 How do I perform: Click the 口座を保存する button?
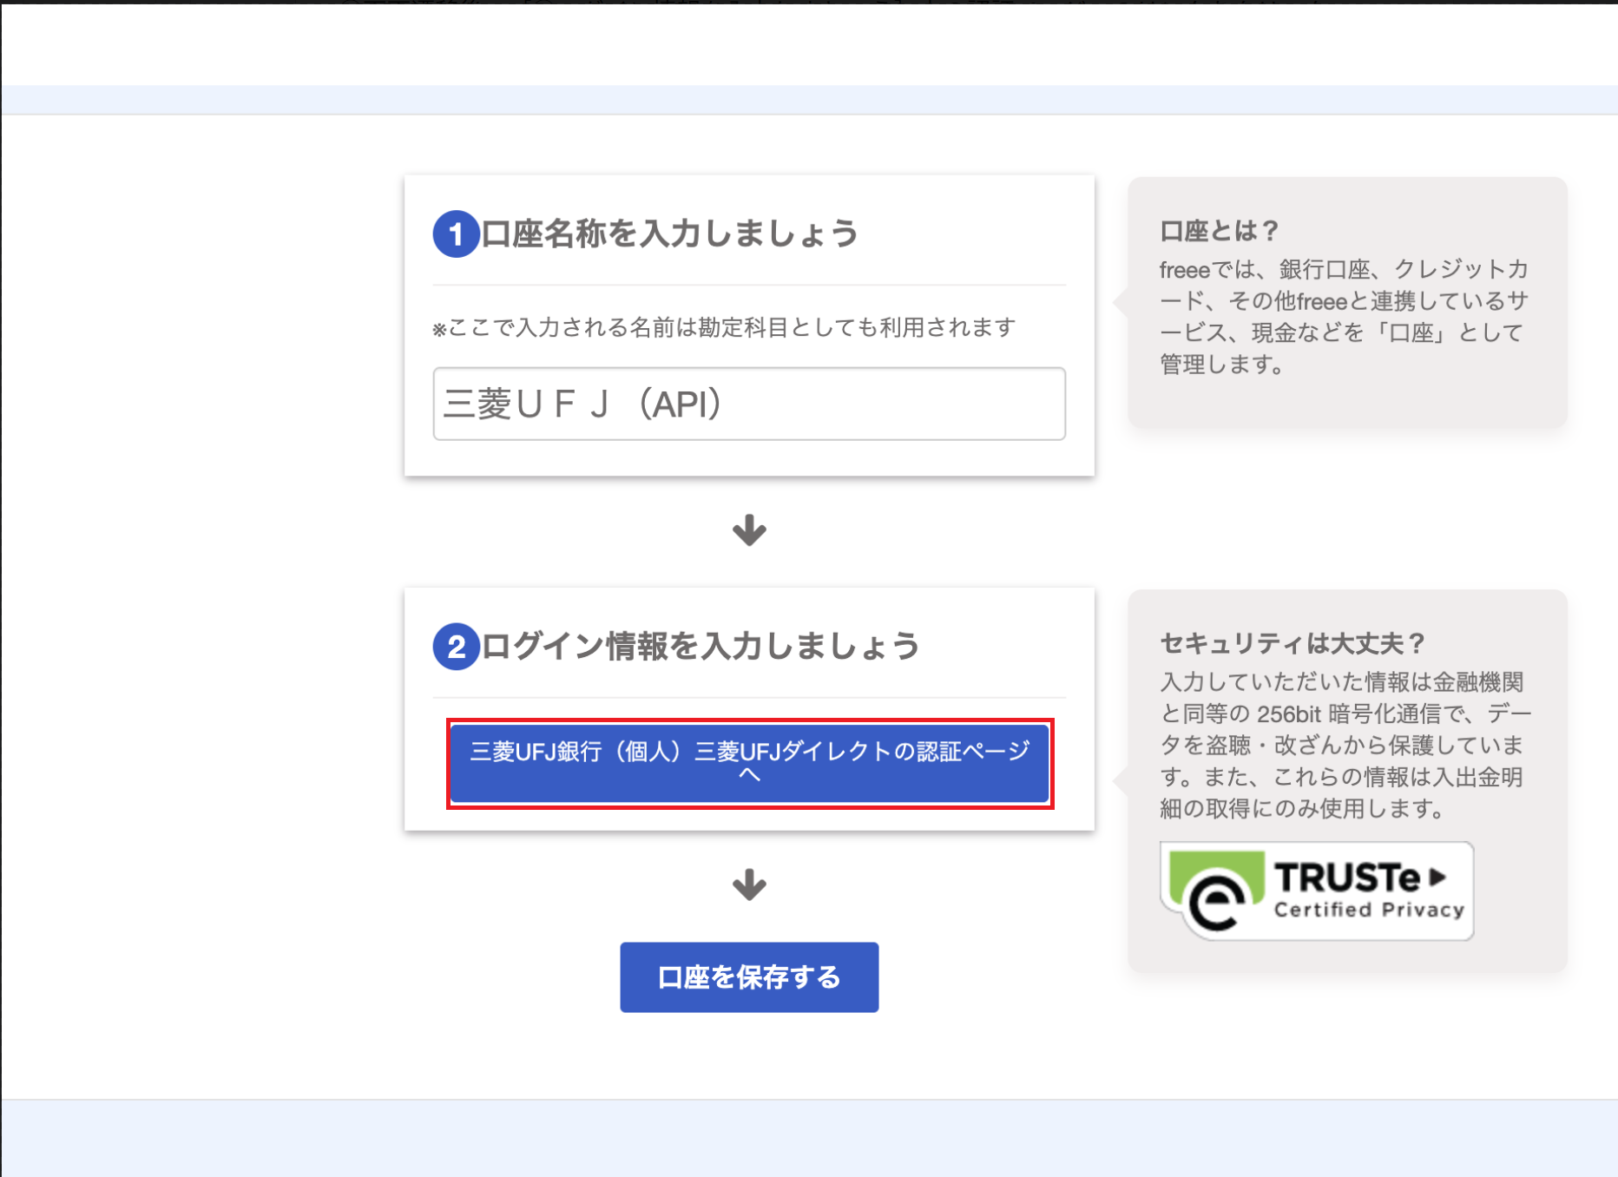pyautogui.click(x=749, y=977)
